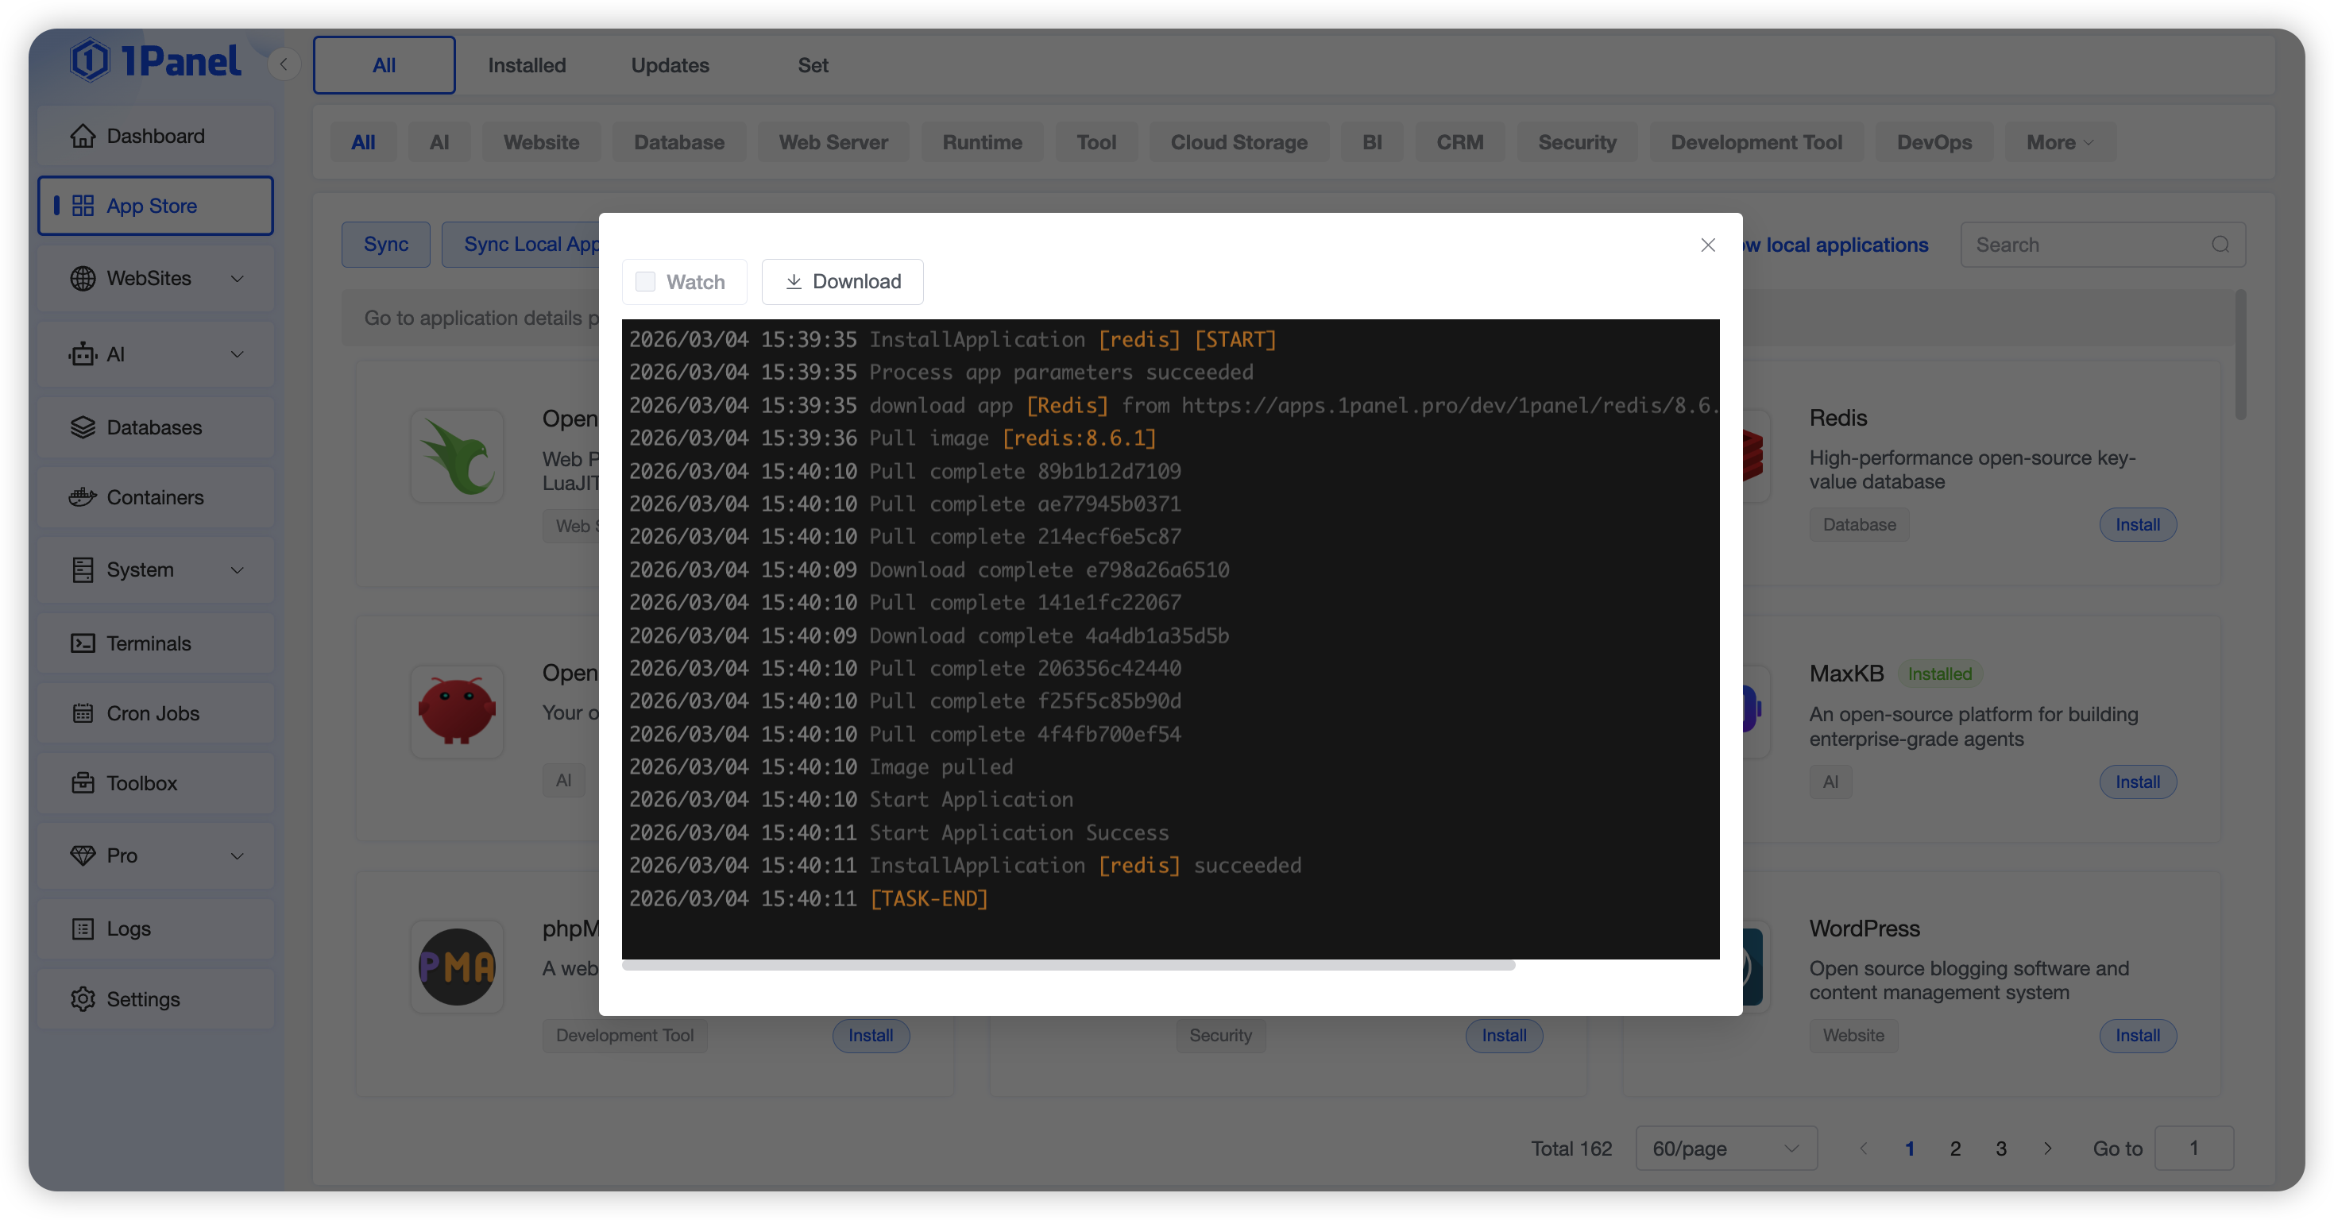Open Settings via the gear icon
This screenshot has height=1220, width=2334.
click(83, 998)
